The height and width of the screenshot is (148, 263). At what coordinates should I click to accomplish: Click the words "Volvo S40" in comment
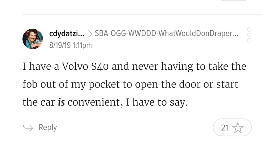tap(85, 66)
